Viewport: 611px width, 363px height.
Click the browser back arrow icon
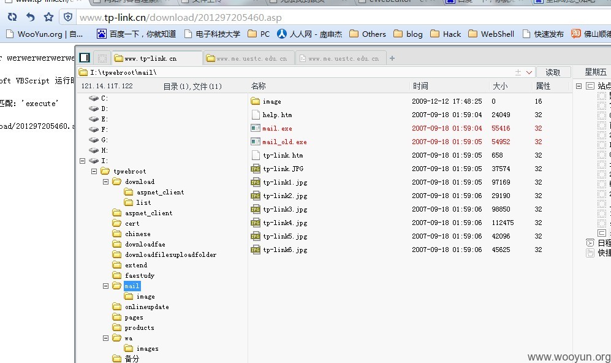(x=31, y=17)
